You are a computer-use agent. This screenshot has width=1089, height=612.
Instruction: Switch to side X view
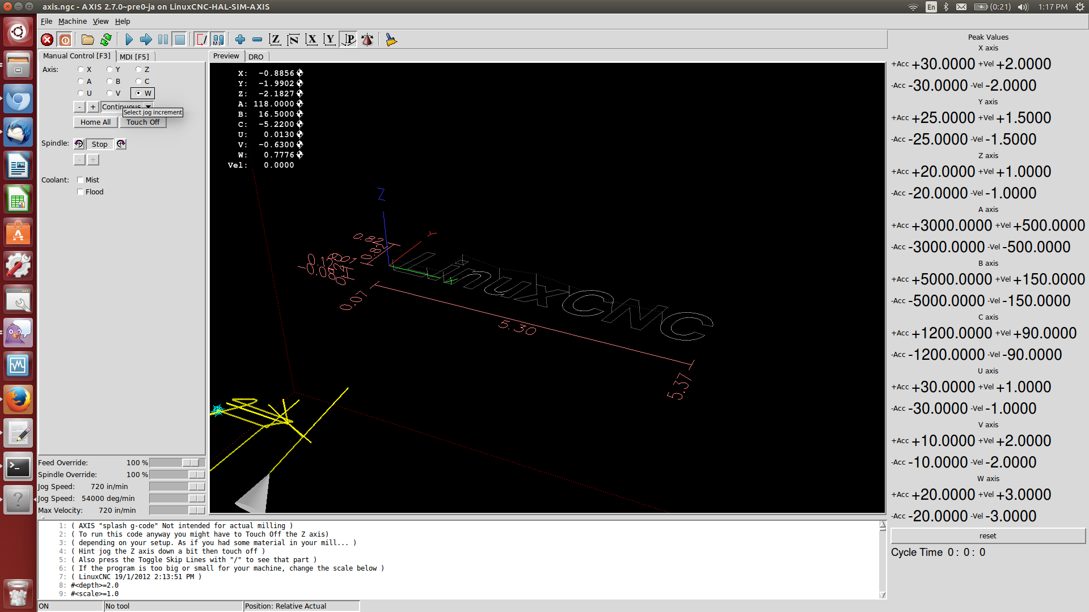[x=311, y=40]
